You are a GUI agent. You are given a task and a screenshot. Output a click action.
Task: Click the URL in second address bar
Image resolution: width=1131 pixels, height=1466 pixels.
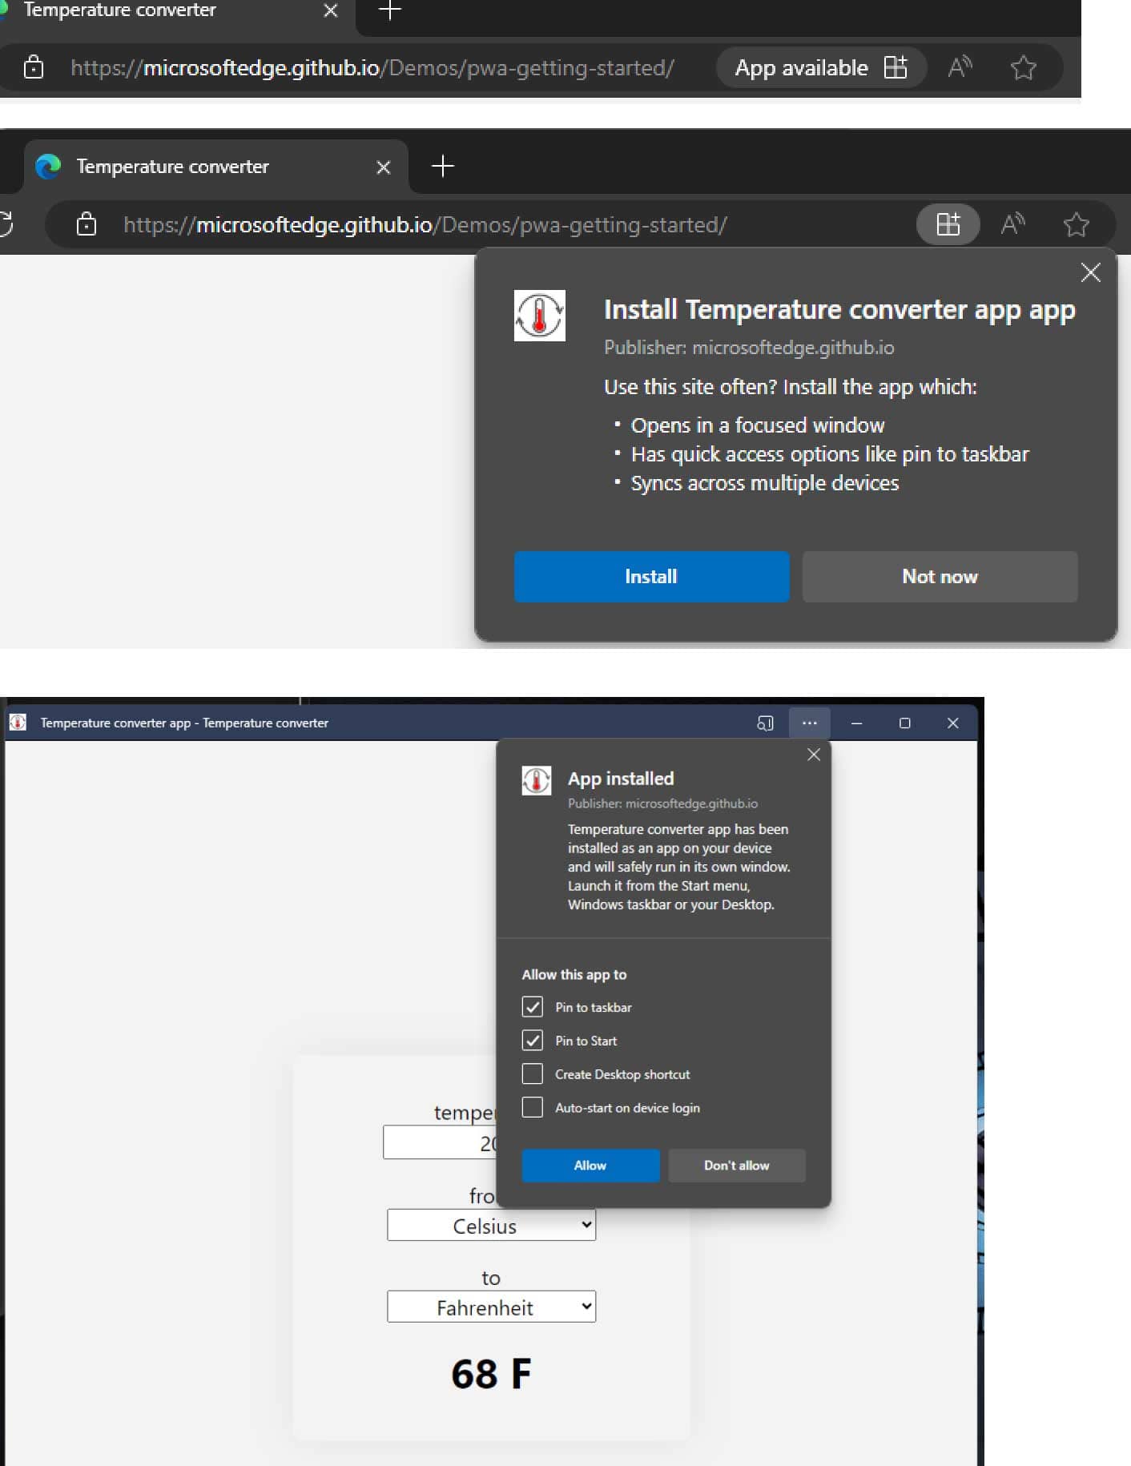425,225
